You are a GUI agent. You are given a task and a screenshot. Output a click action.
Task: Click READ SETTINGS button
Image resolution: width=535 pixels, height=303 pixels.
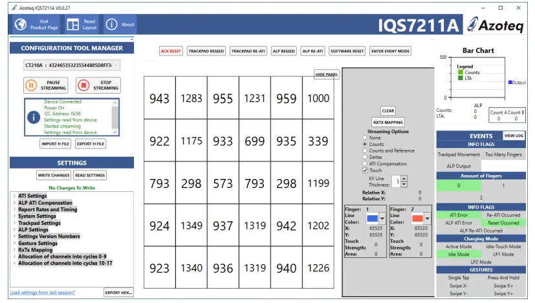tap(90, 175)
